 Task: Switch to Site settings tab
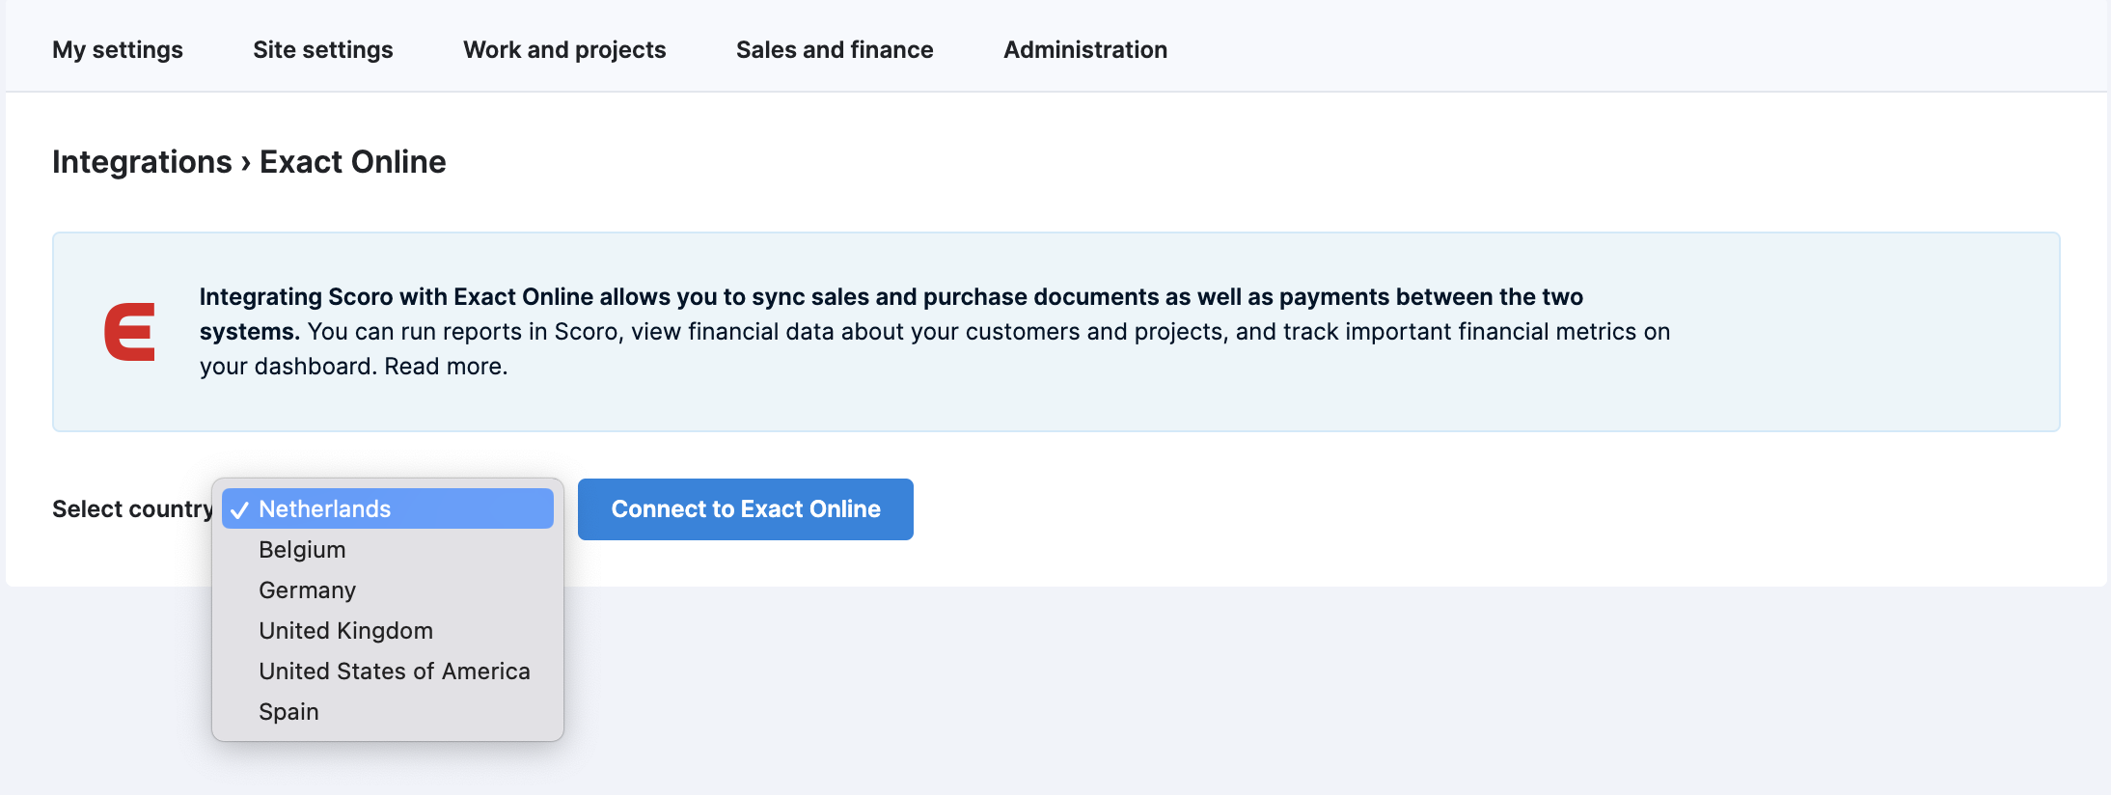tap(323, 49)
